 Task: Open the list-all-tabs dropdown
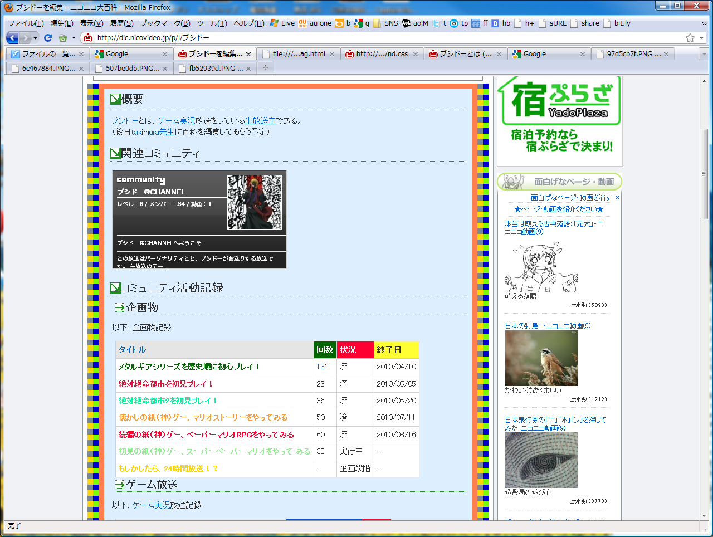704,54
